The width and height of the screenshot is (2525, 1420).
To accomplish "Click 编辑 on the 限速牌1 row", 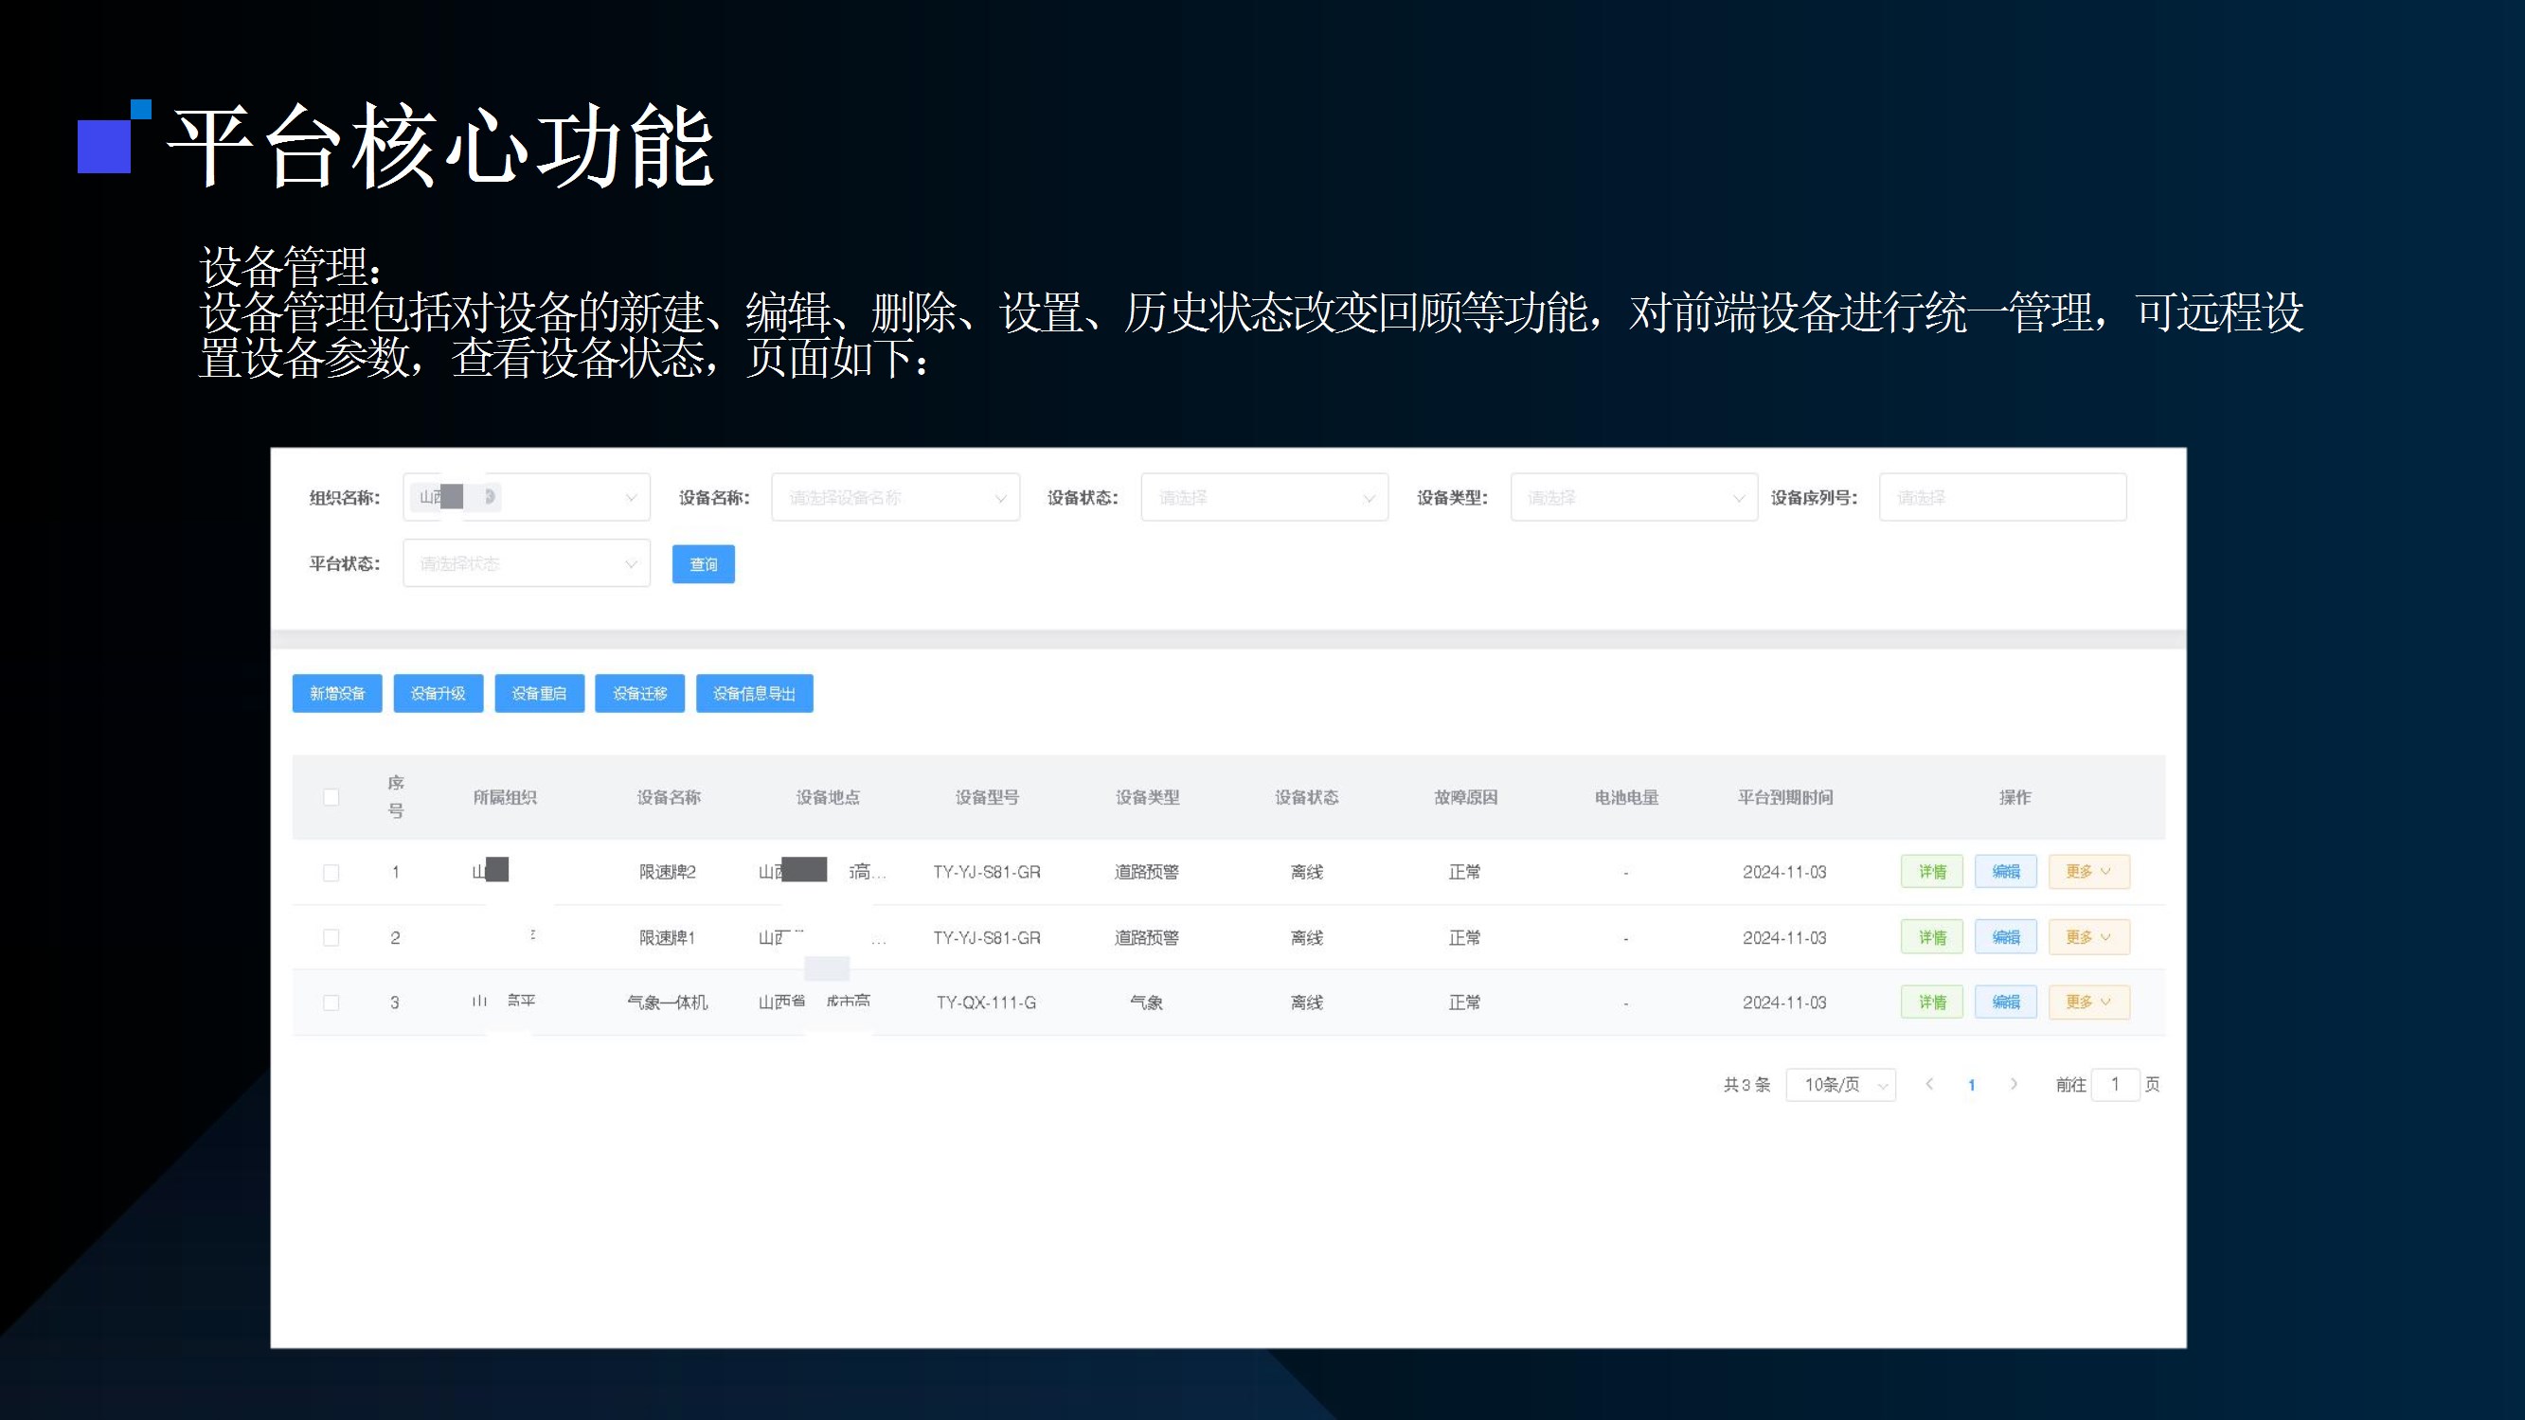I will (x=2005, y=938).
